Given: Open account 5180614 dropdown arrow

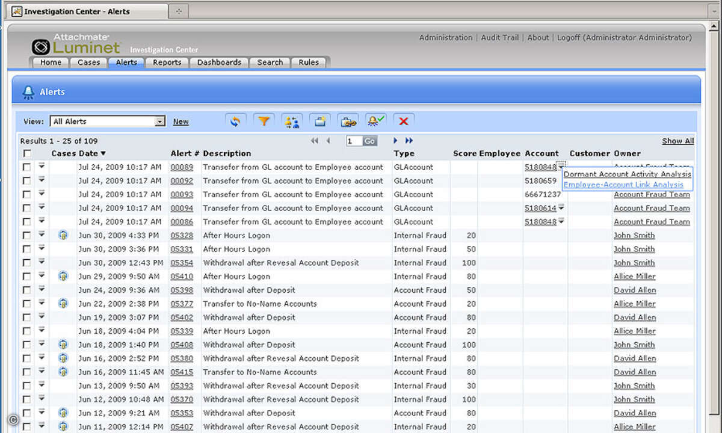Looking at the screenshot, I should 561,207.
